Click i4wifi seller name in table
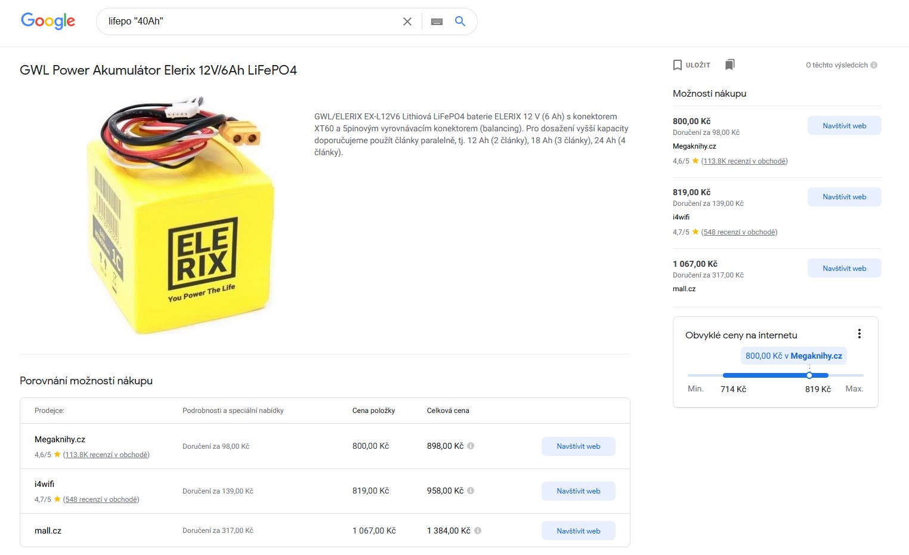The height and width of the screenshot is (555, 909). pyautogui.click(x=44, y=484)
